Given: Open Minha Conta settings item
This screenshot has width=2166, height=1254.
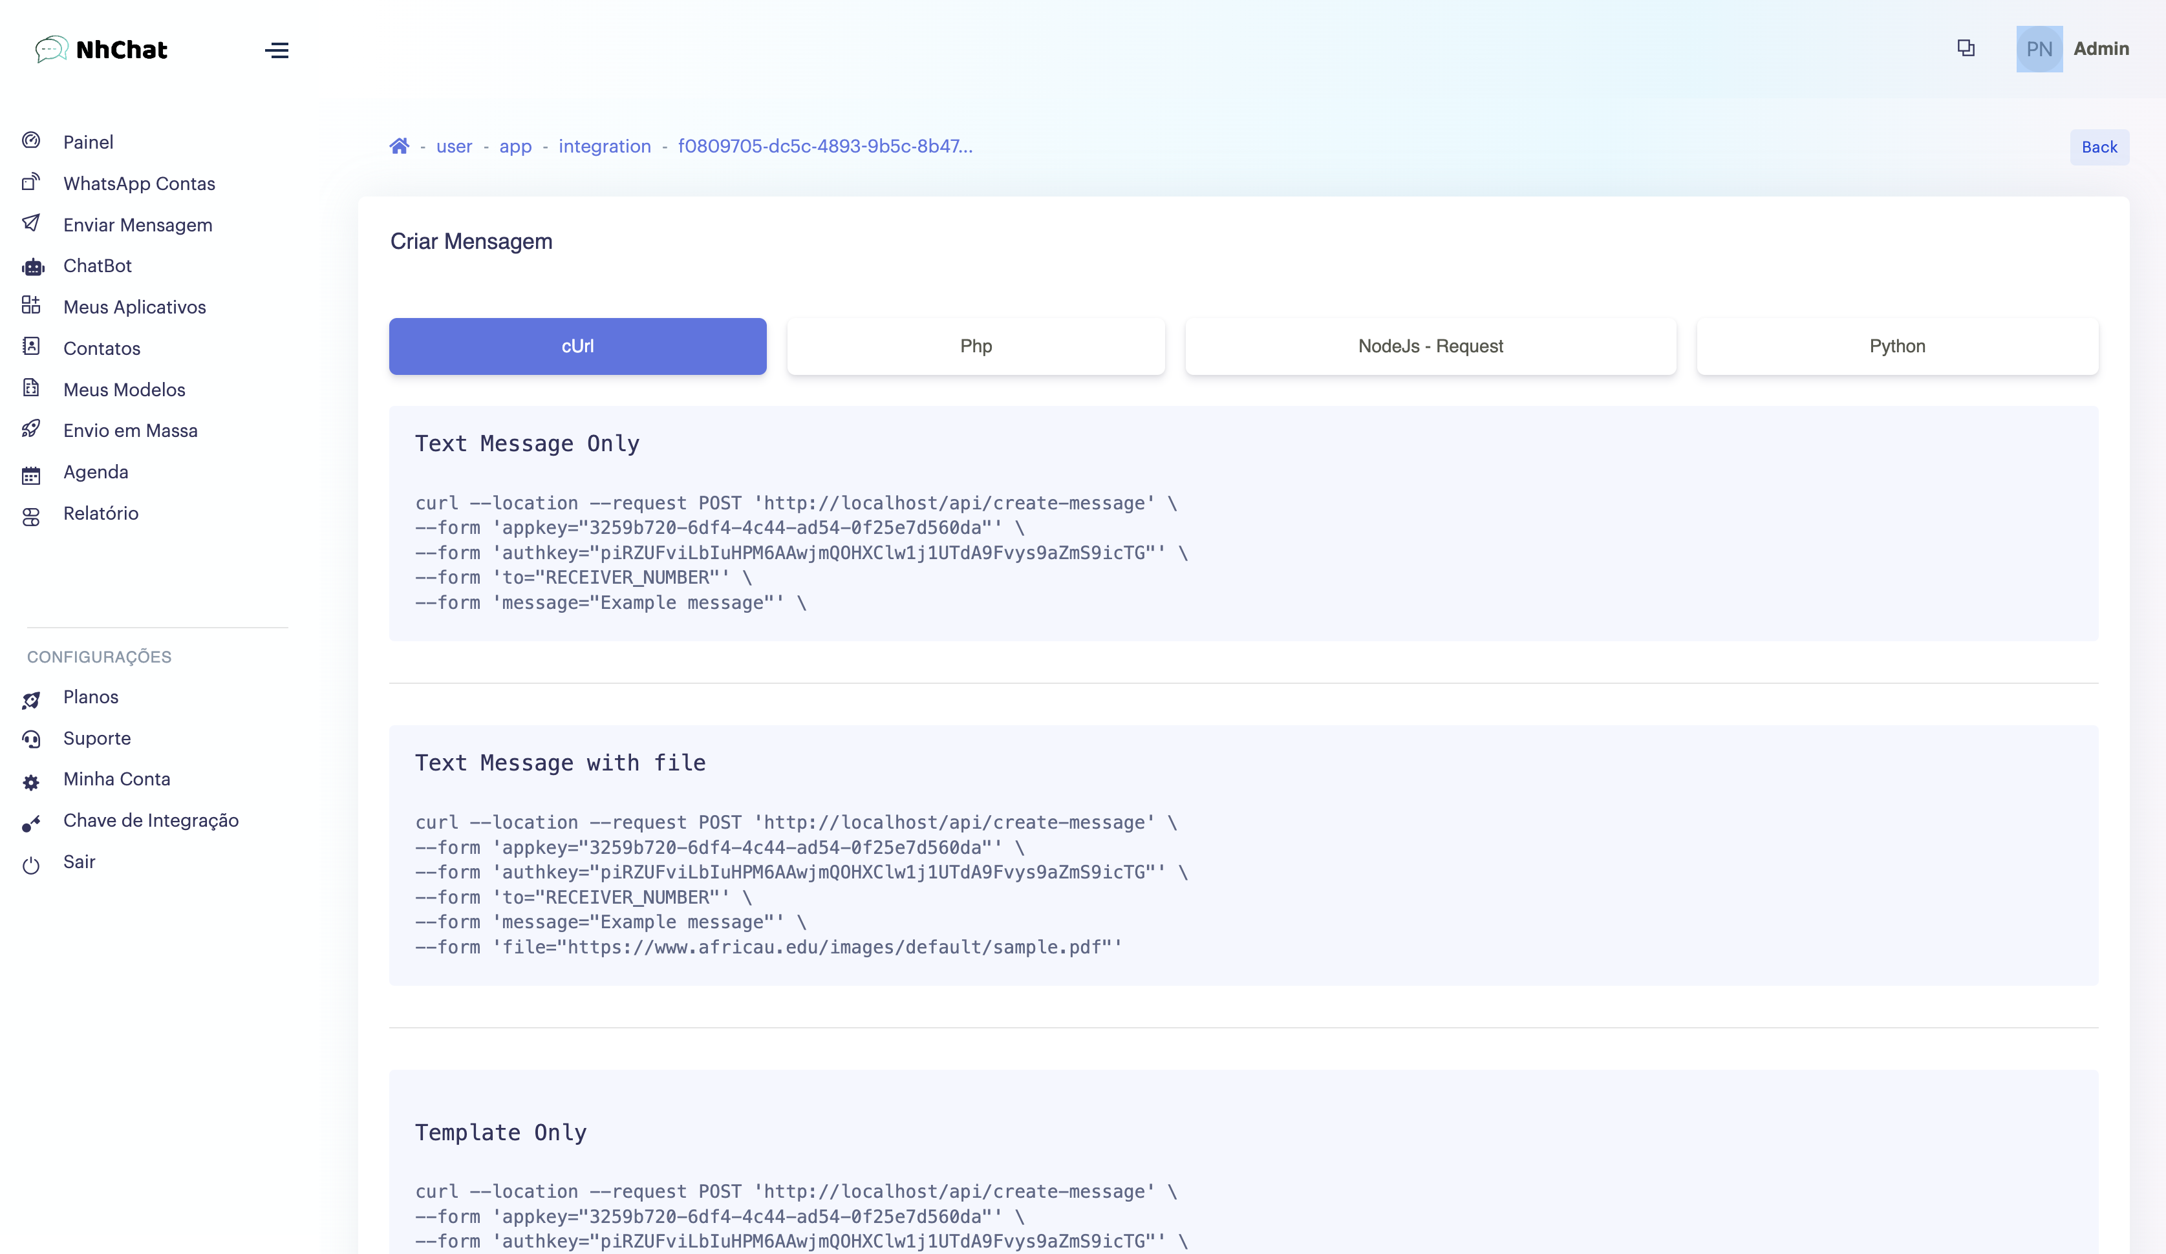Looking at the screenshot, I should (x=117, y=779).
